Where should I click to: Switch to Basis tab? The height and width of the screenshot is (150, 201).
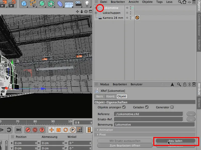tap(99, 96)
